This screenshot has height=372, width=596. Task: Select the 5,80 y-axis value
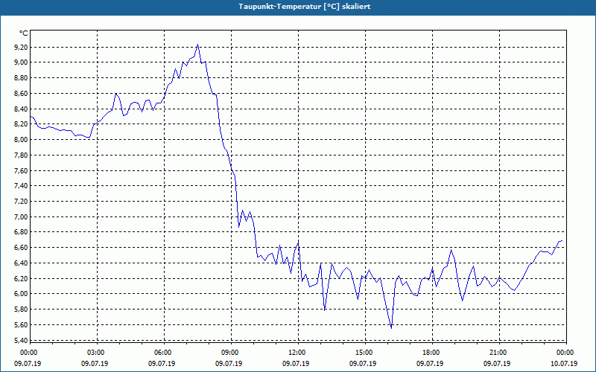pos(21,310)
